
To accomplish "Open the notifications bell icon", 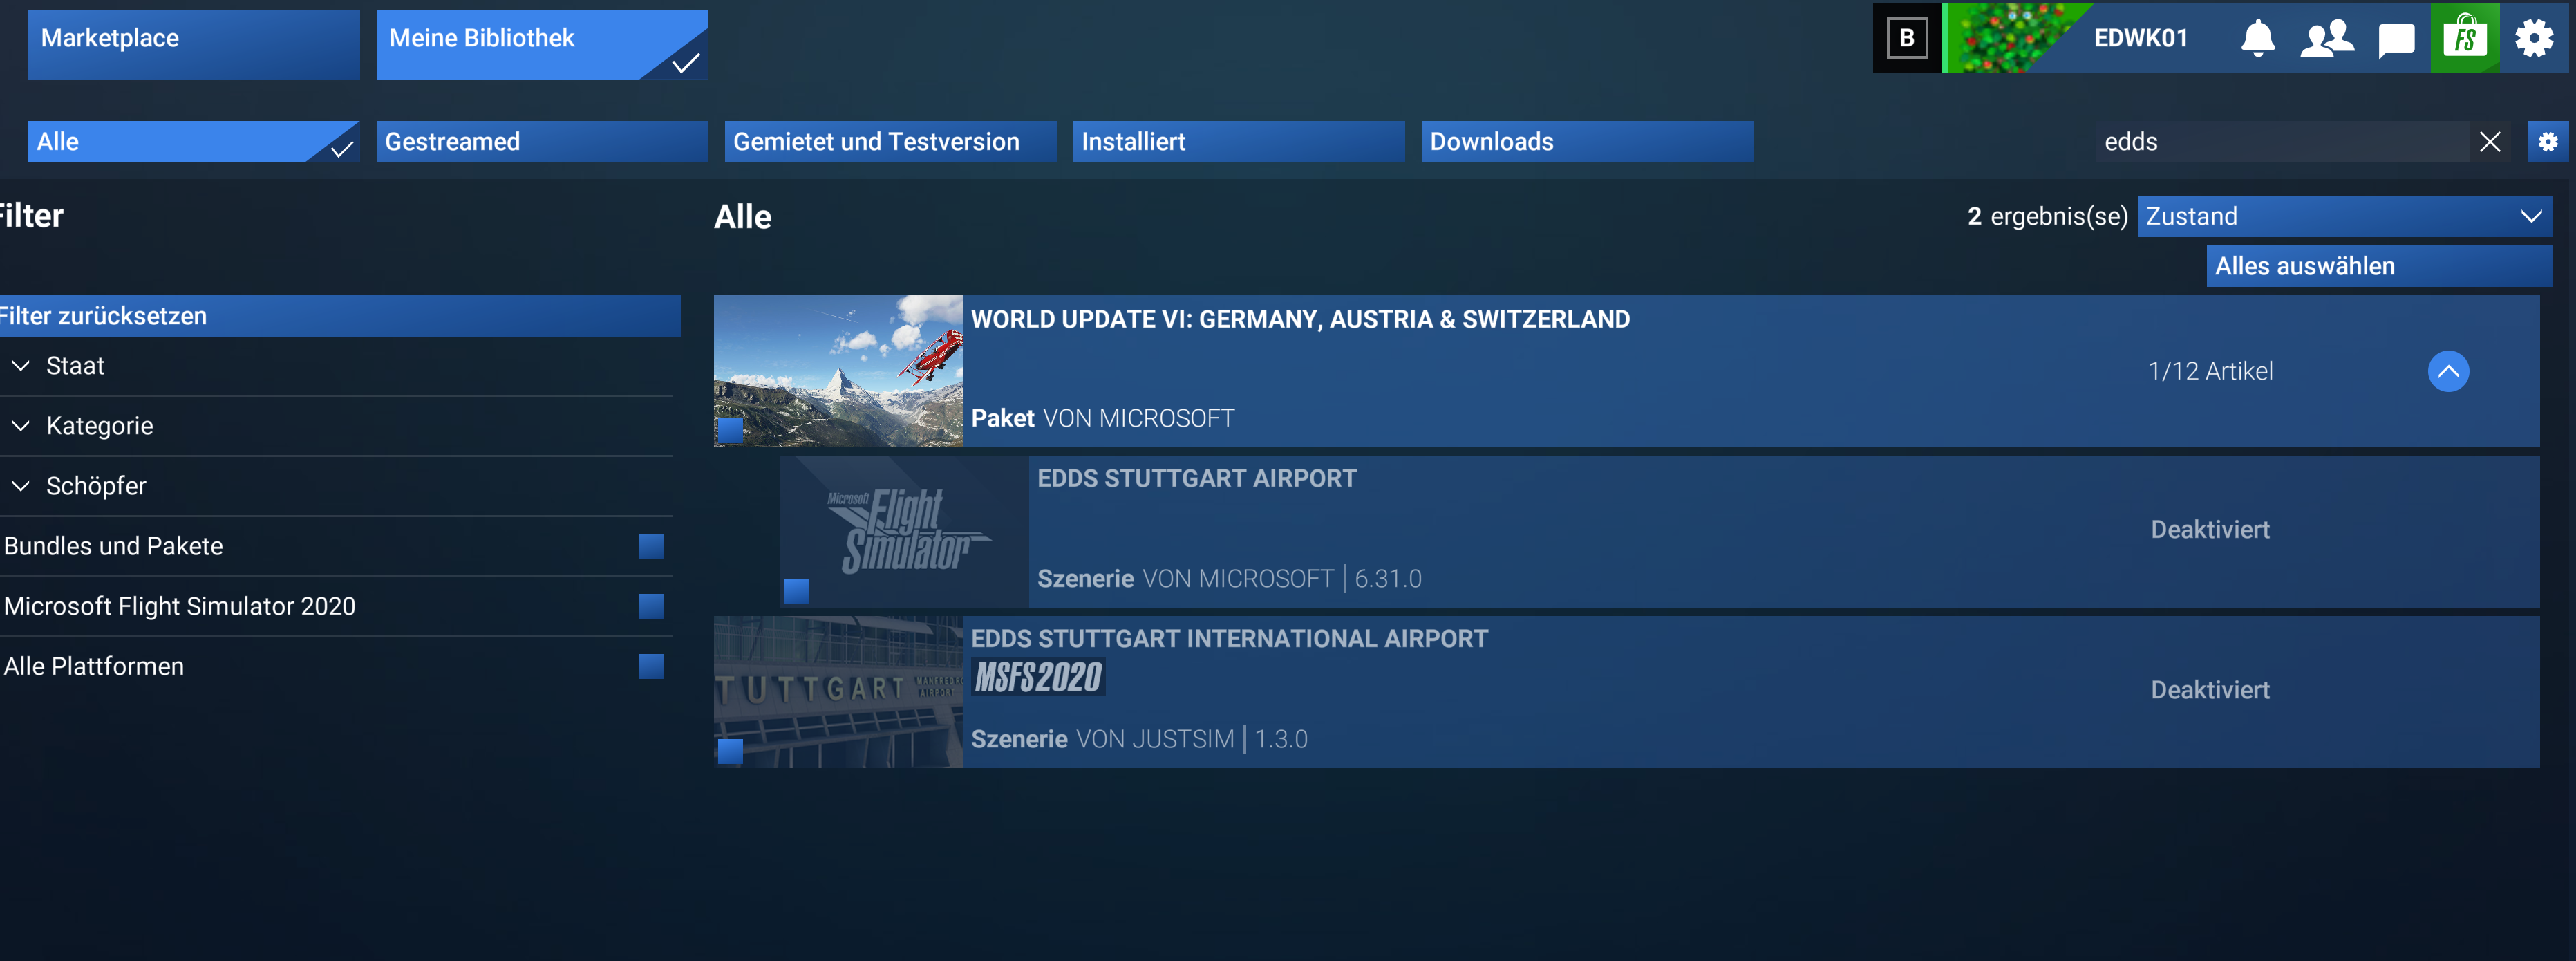I will 2257,38.
